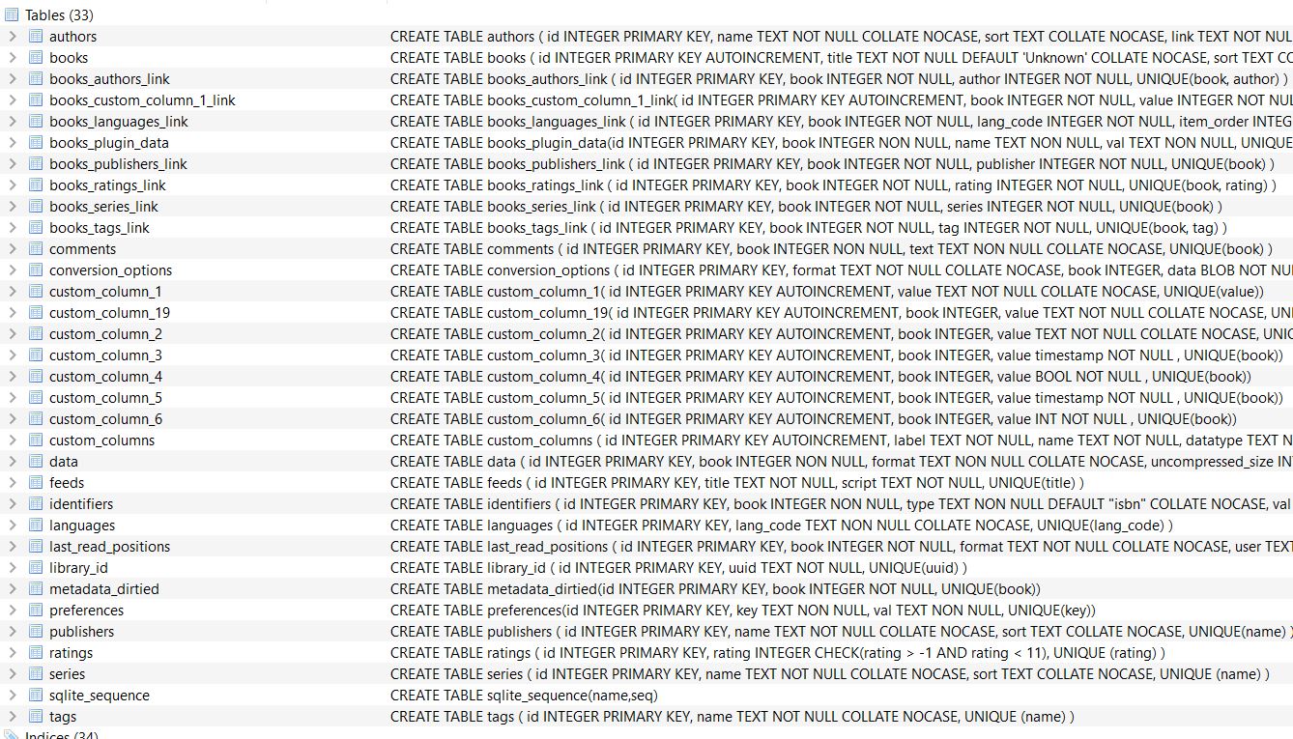Click the table icon for preferences
The height and width of the screenshot is (739, 1293).
point(36,611)
